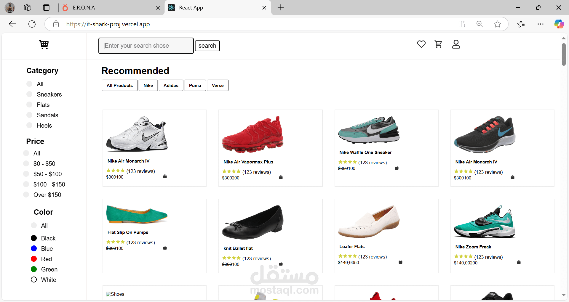Open the wishlist heart icon
The width and height of the screenshot is (569, 302).
point(421,44)
